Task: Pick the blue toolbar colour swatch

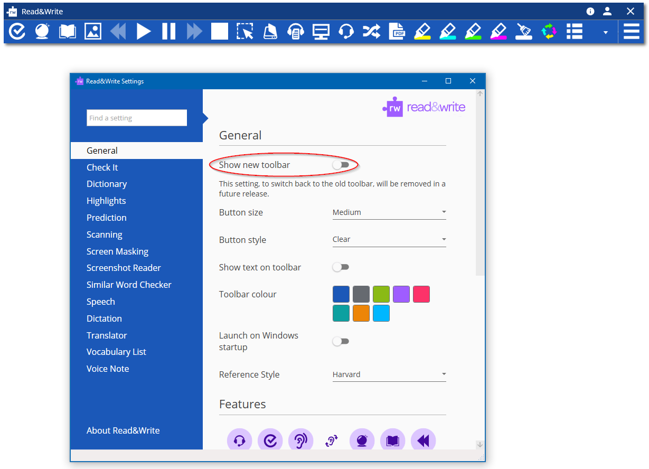Action: [x=341, y=294]
